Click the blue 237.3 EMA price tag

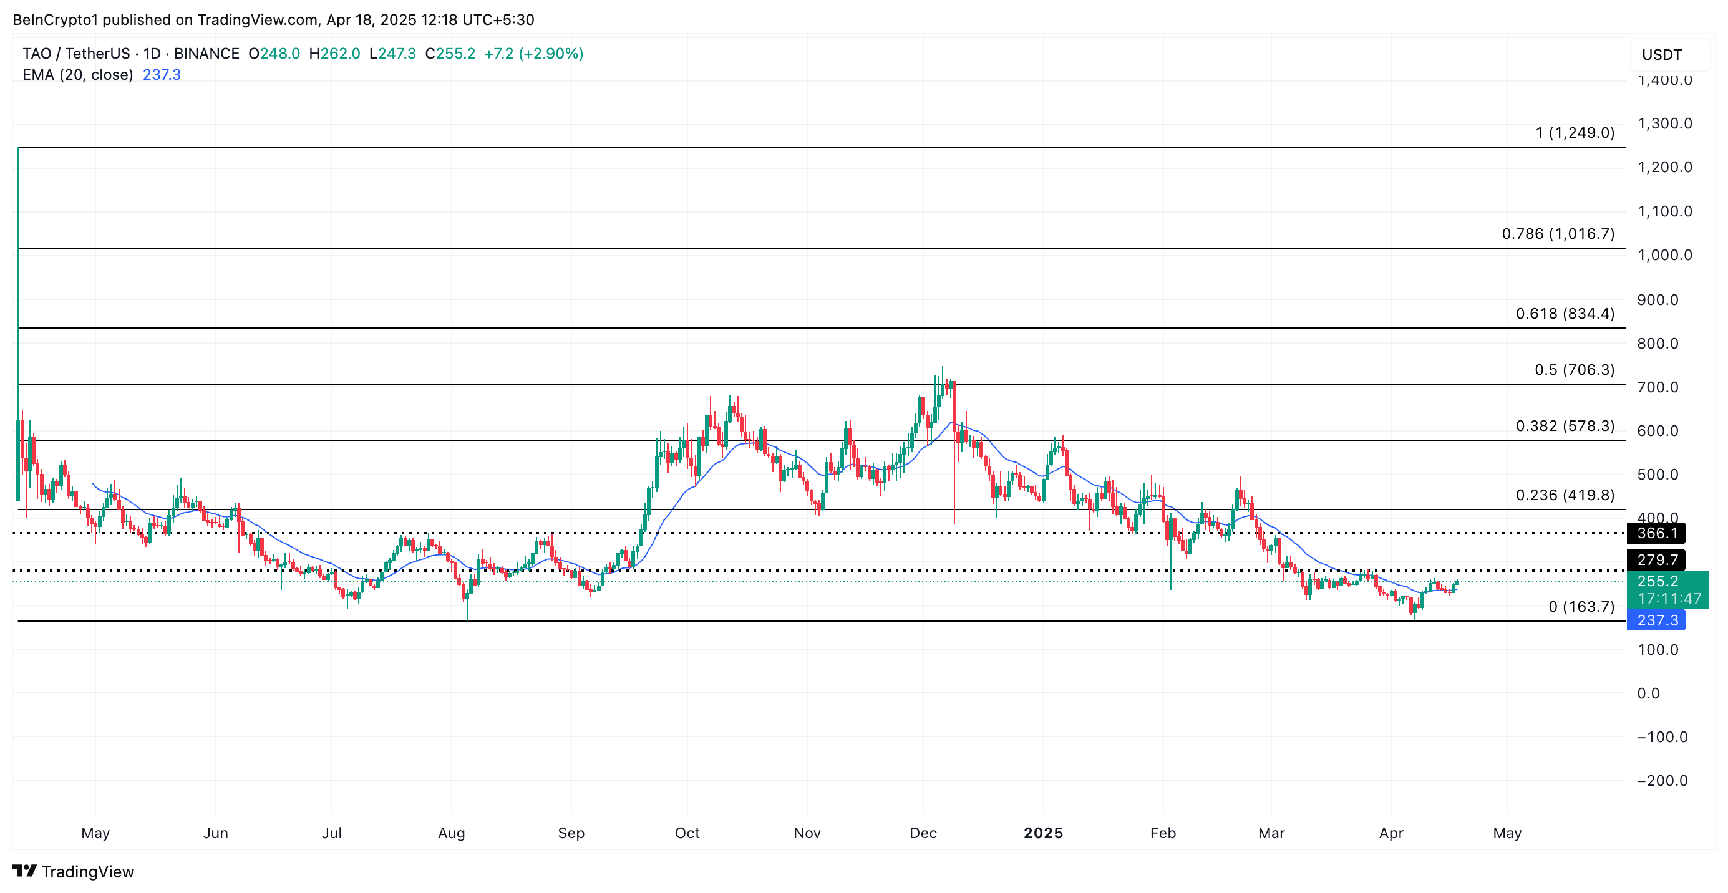[1656, 620]
